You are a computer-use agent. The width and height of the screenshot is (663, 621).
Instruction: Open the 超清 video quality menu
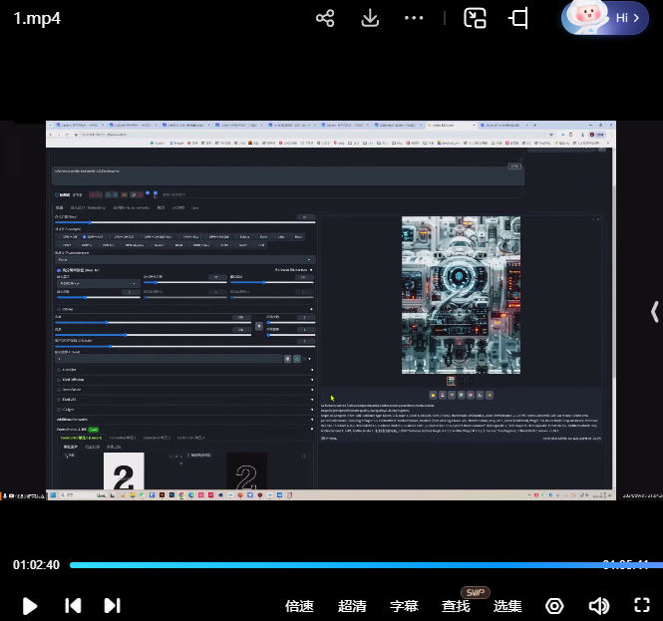(352, 606)
